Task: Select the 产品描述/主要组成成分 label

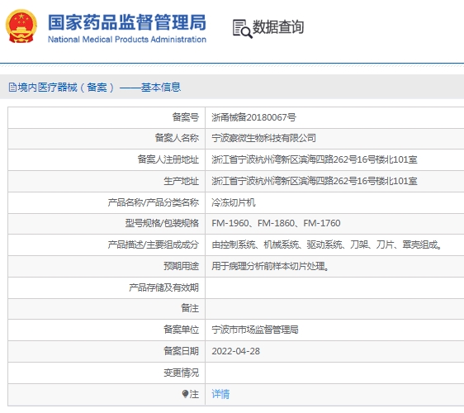Action: [x=153, y=244]
